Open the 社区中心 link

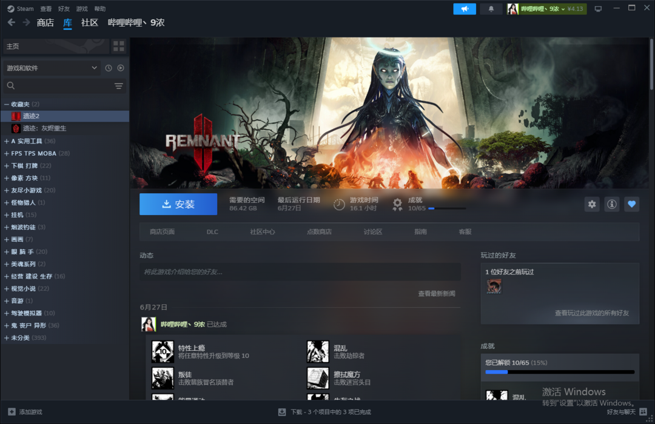click(263, 231)
